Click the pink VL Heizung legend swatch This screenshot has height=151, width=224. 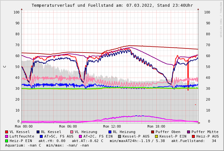(x=72, y=132)
